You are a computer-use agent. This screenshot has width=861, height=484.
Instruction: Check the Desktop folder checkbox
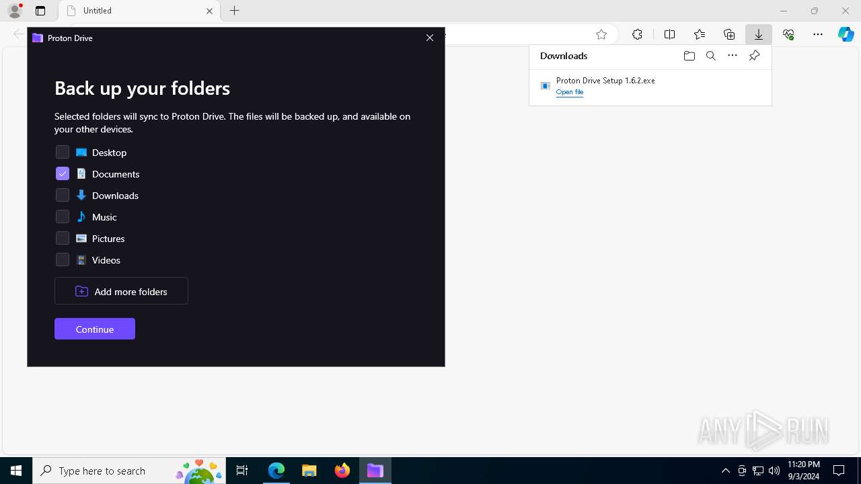click(x=63, y=152)
